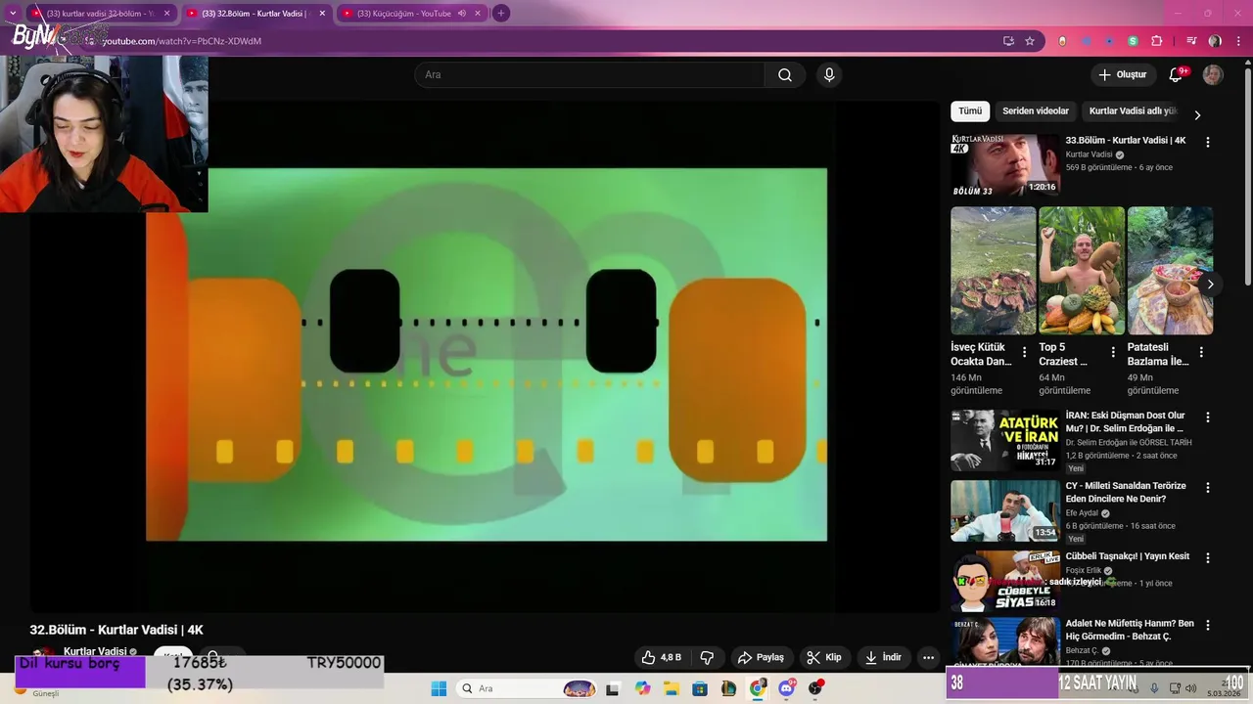The image size is (1253, 704).
Task: Start voice search with the microphone icon
Action: pos(829,75)
